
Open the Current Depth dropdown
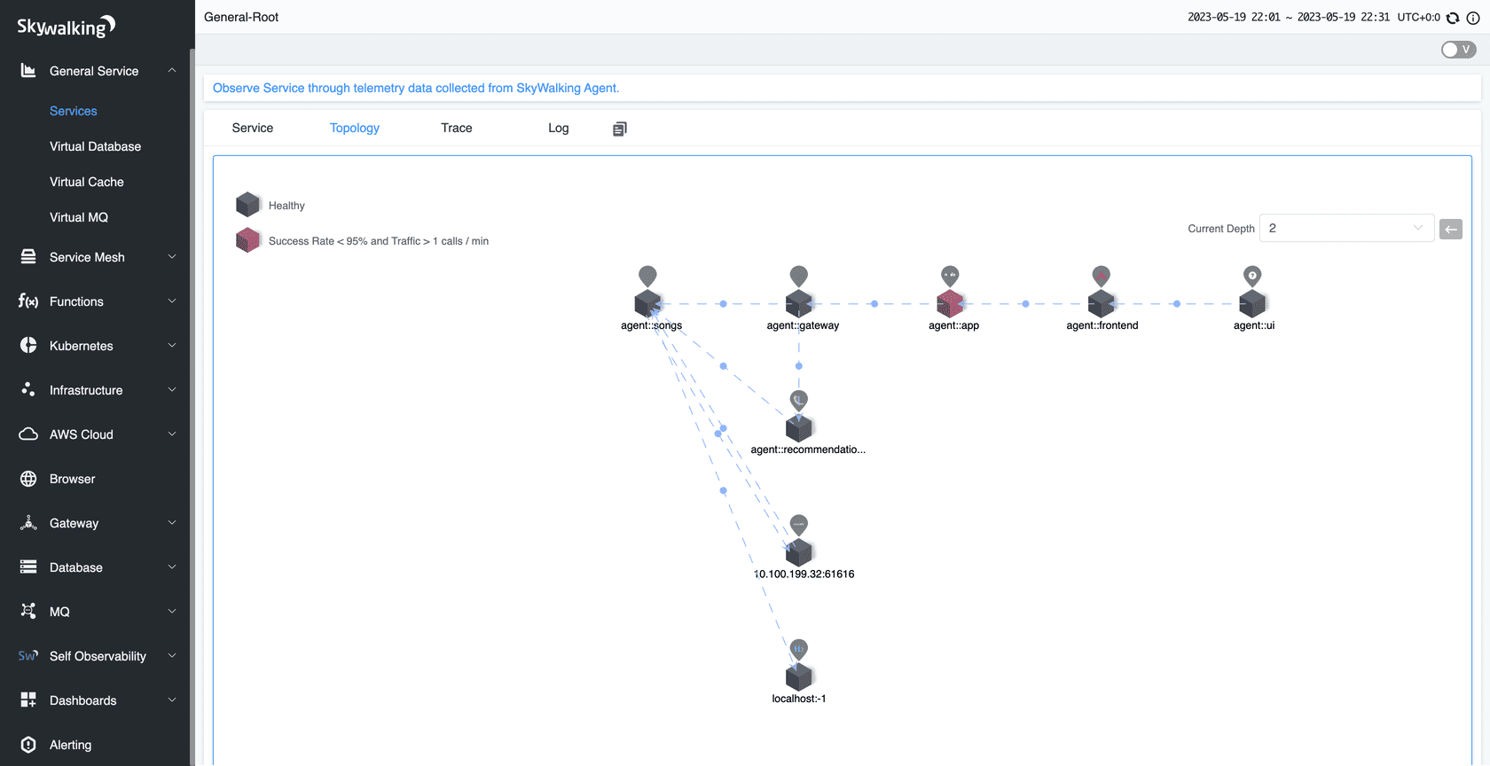(1346, 229)
